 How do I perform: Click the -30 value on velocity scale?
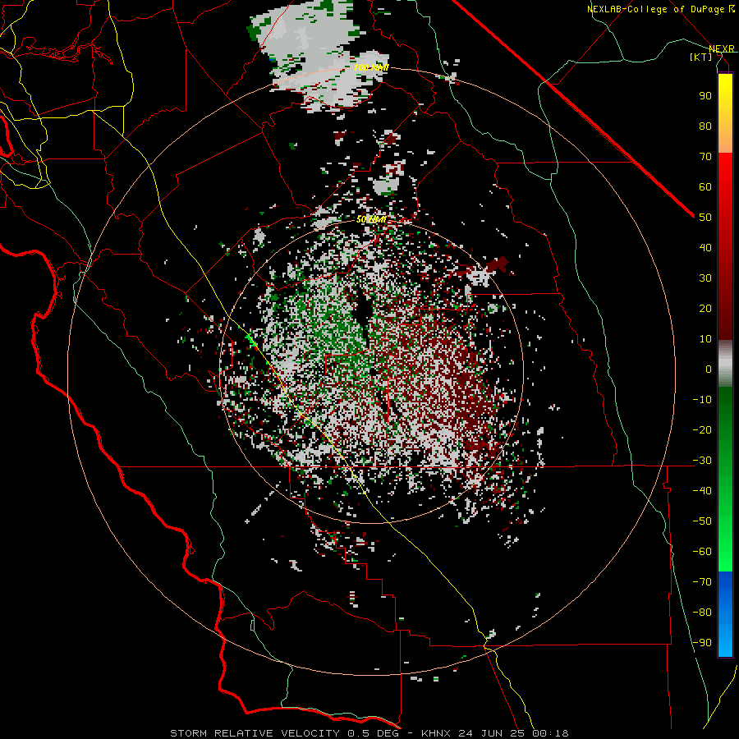pos(702,461)
